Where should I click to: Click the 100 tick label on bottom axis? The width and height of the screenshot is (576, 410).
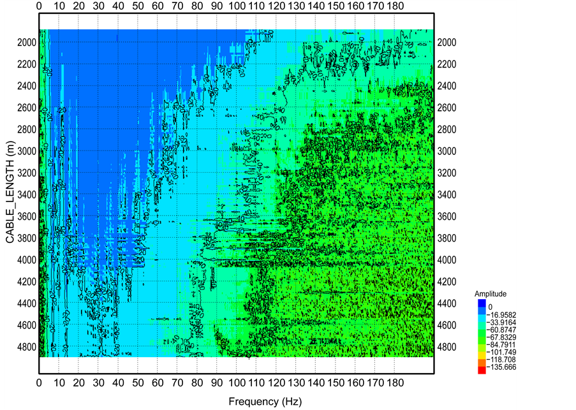coord(237,383)
